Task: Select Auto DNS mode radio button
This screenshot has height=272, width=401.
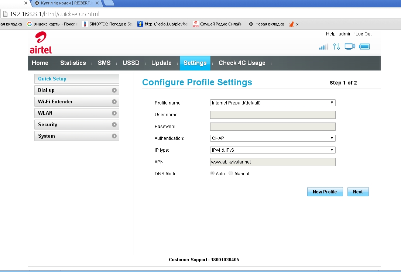Action: pyautogui.click(x=212, y=173)
